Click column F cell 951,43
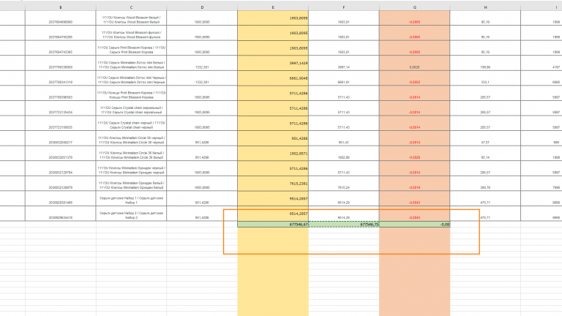This screenshot has height=316, width=562. point(344,138)
